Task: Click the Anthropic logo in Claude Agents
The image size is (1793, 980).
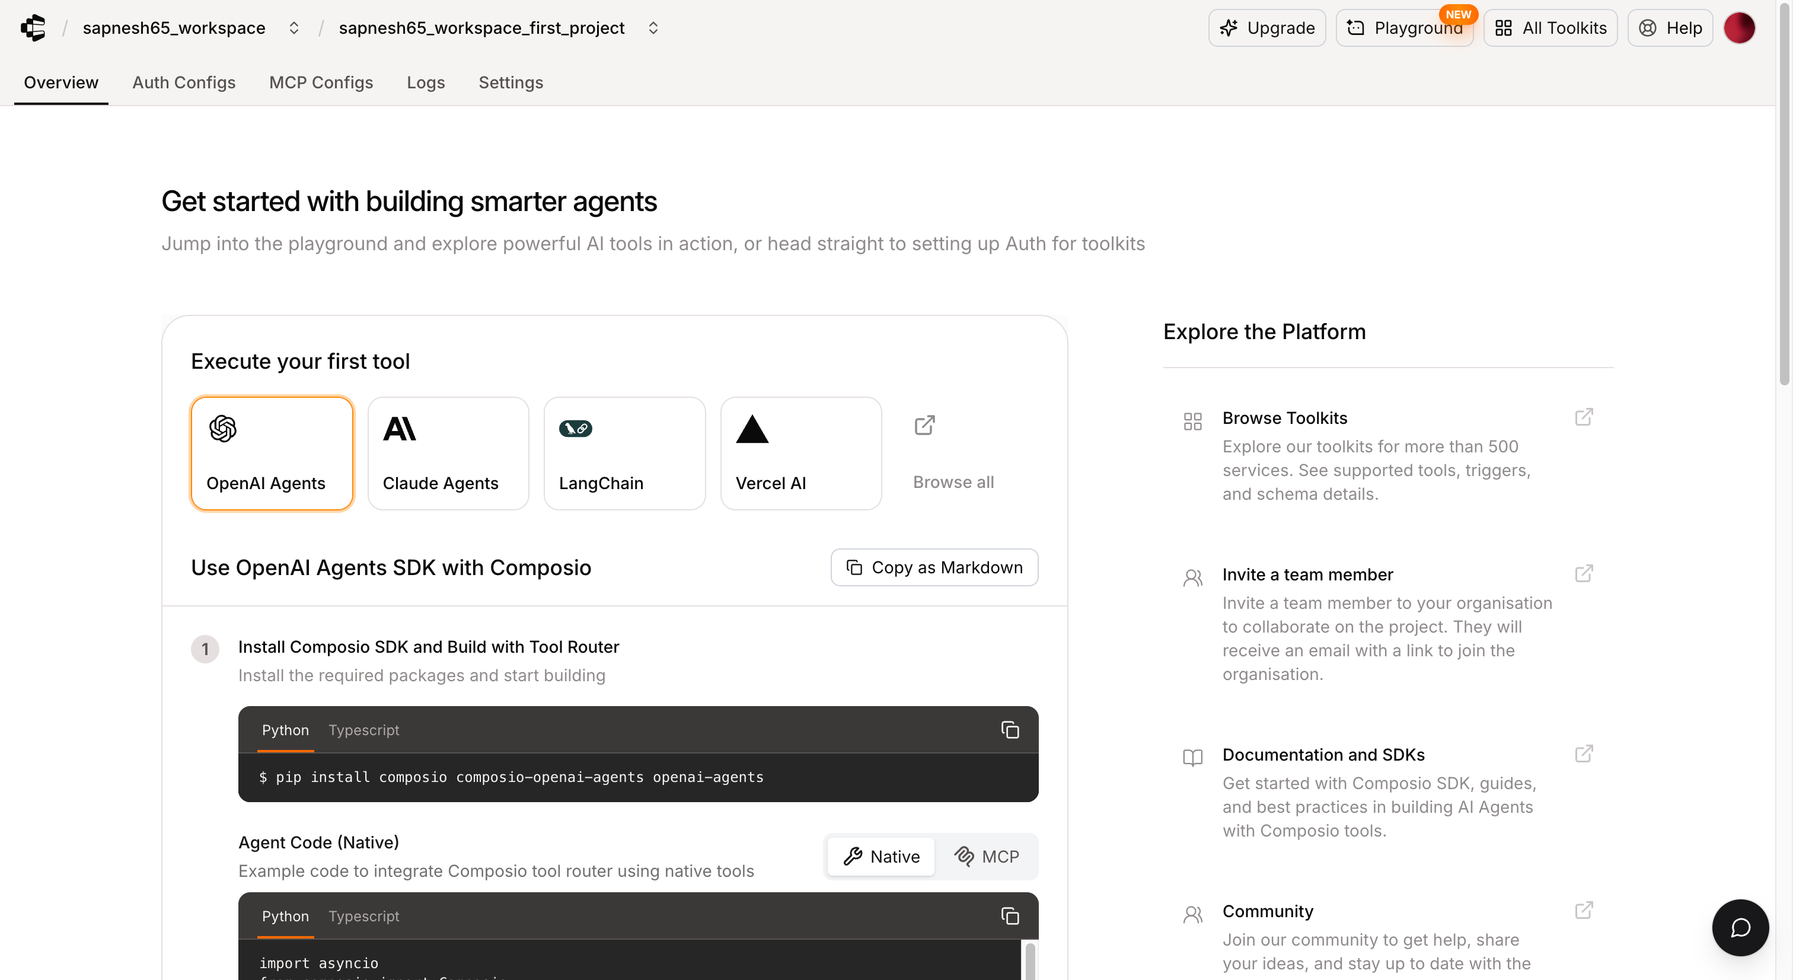Action: pos(400,428)
